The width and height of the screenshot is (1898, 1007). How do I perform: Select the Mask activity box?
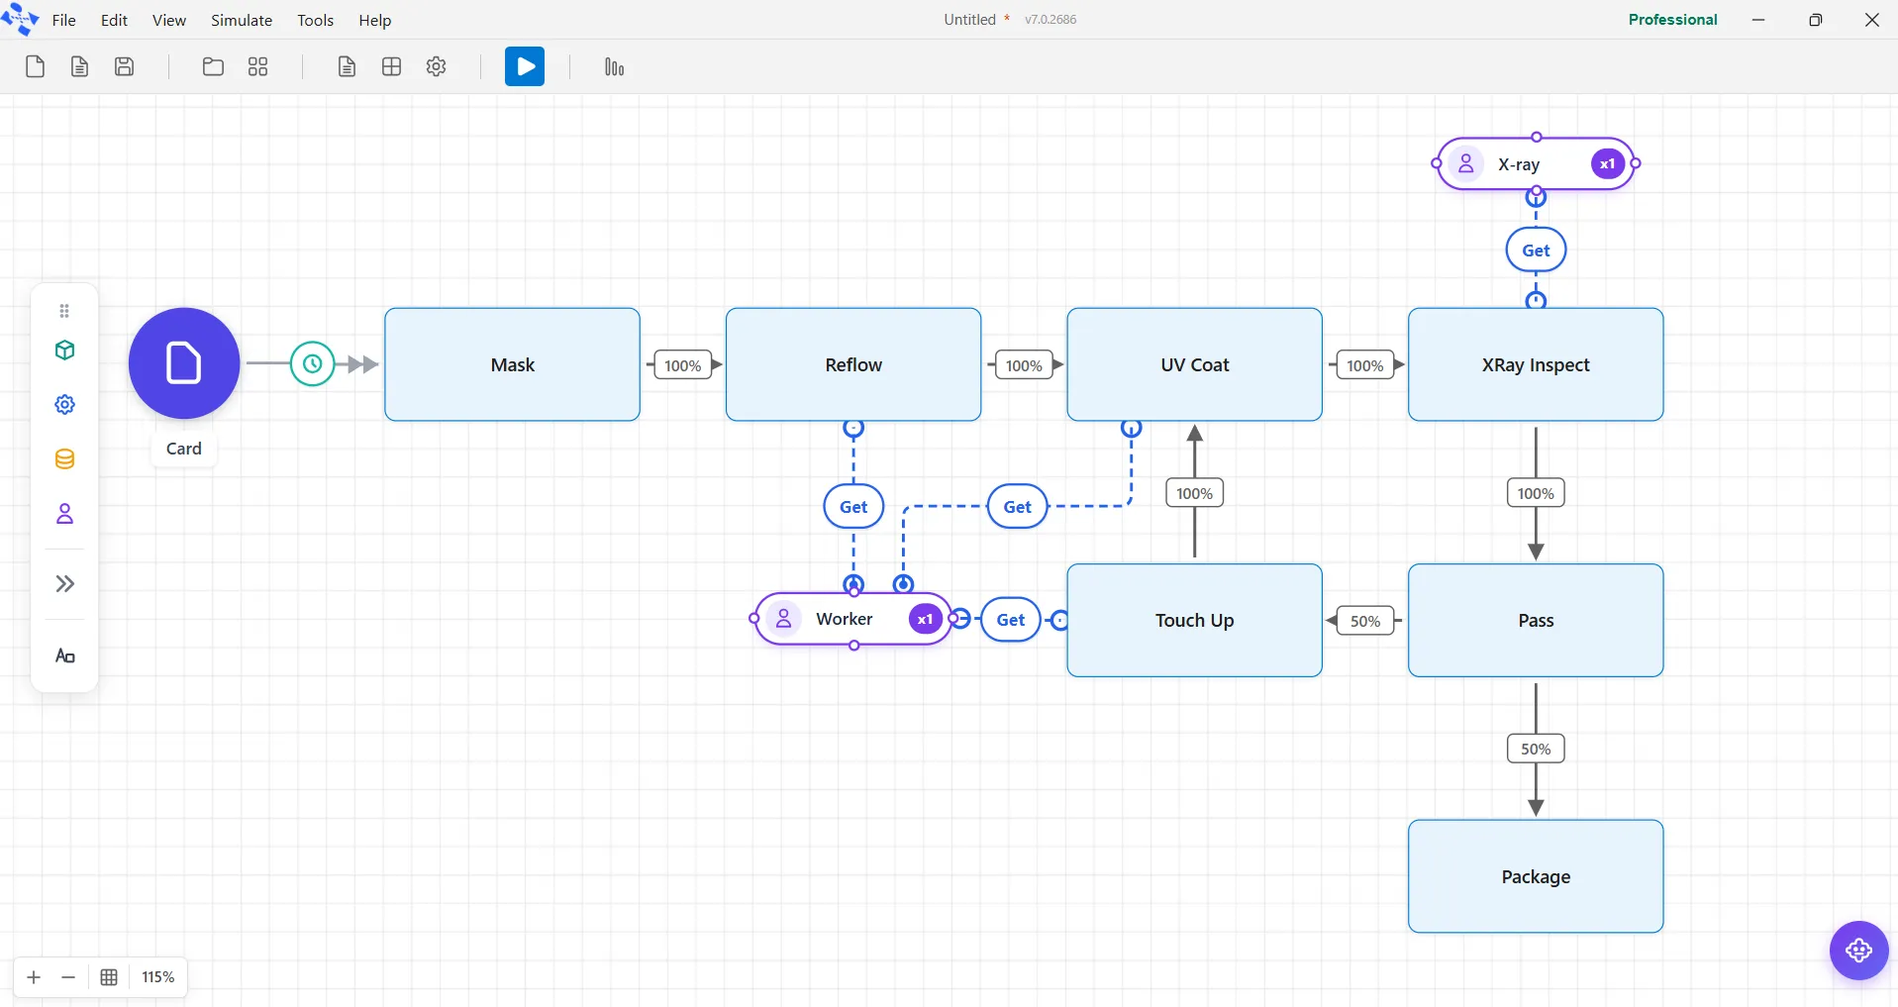[513, 364]
